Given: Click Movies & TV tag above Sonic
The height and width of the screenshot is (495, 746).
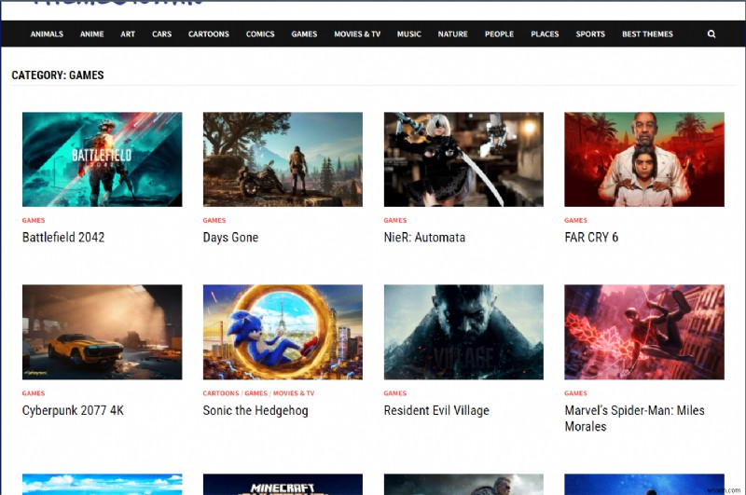Looking at the screenshot, I should tap(294, 393).
